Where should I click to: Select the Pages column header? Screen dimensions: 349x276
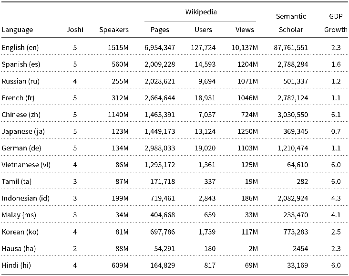(160, 30)
